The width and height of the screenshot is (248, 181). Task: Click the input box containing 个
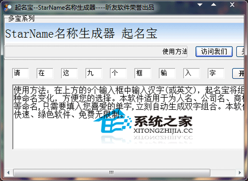pos(118,73)
